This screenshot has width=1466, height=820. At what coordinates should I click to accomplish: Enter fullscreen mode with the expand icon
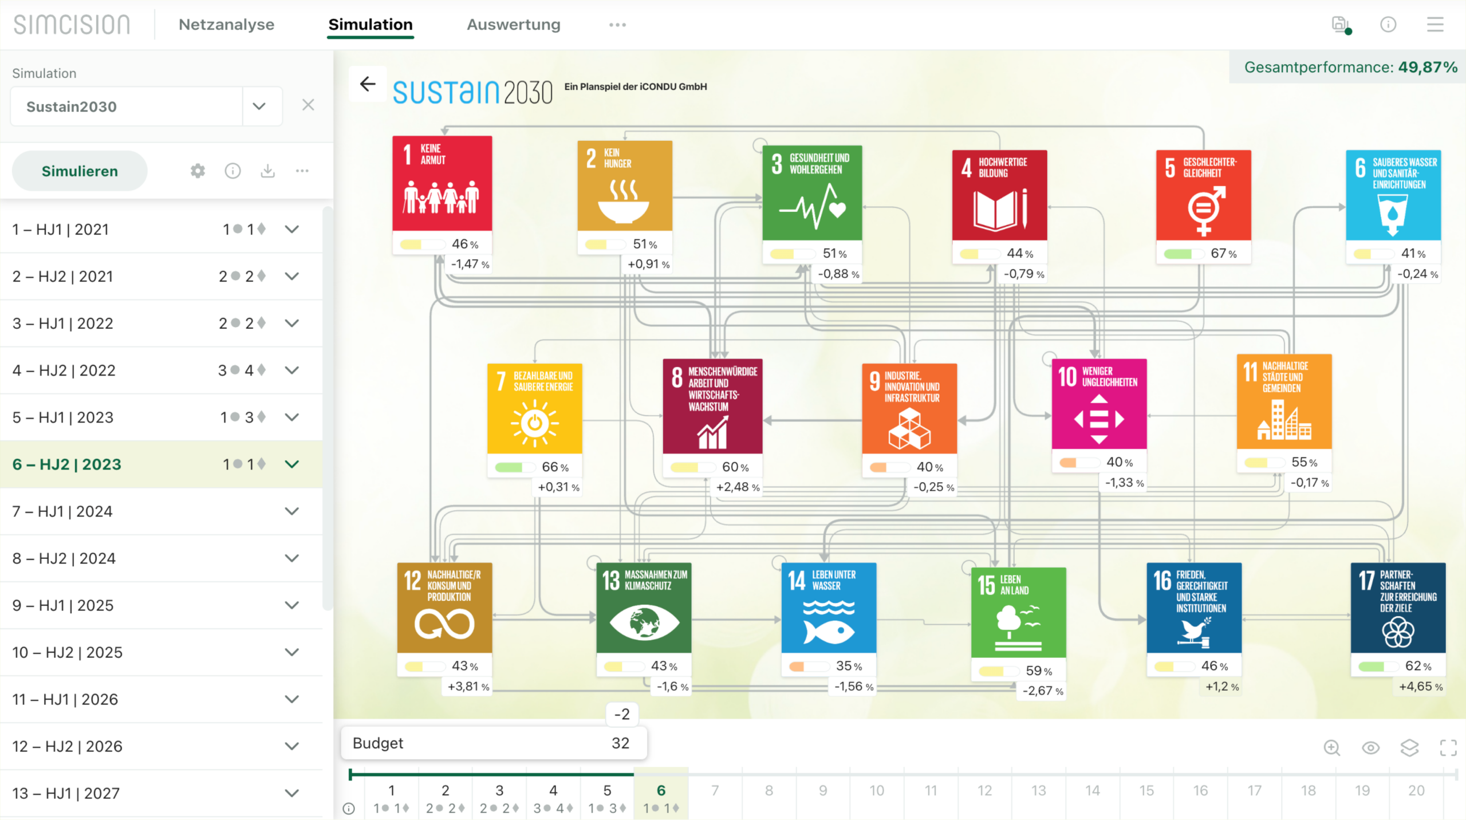tap(1448, 748)
